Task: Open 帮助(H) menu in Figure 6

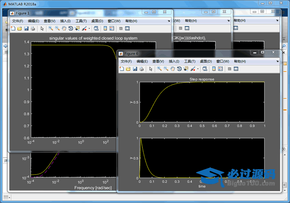Action: click(x=240, y=61)
